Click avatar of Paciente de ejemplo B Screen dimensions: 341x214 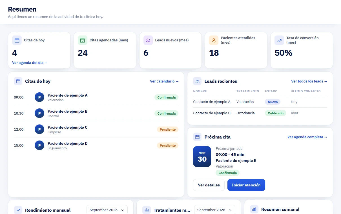point(39,113)
